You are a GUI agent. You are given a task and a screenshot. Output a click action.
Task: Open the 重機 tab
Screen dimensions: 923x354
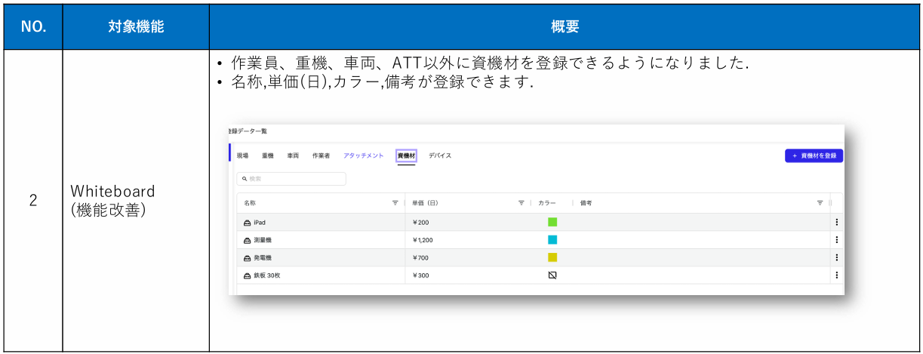268,155
